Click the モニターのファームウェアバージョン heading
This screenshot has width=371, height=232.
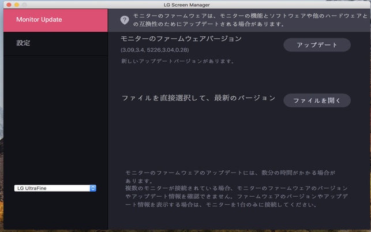click(181, 39)
